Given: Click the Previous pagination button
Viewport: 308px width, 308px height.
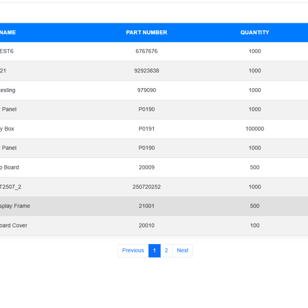Looking at the screenshot, I should coord(133,251).
